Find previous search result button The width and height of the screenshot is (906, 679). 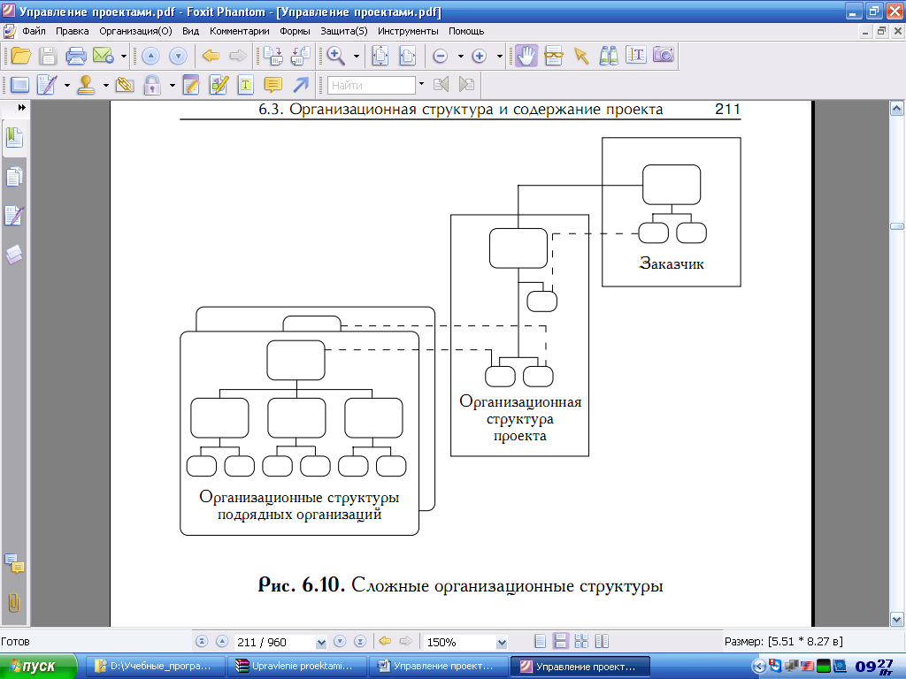tap(441, 85)
